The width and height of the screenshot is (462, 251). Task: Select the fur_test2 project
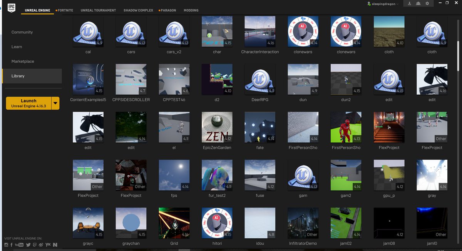(217, 175)
